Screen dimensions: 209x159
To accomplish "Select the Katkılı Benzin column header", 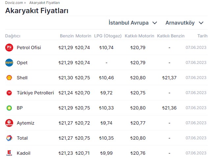I will 171,36.
